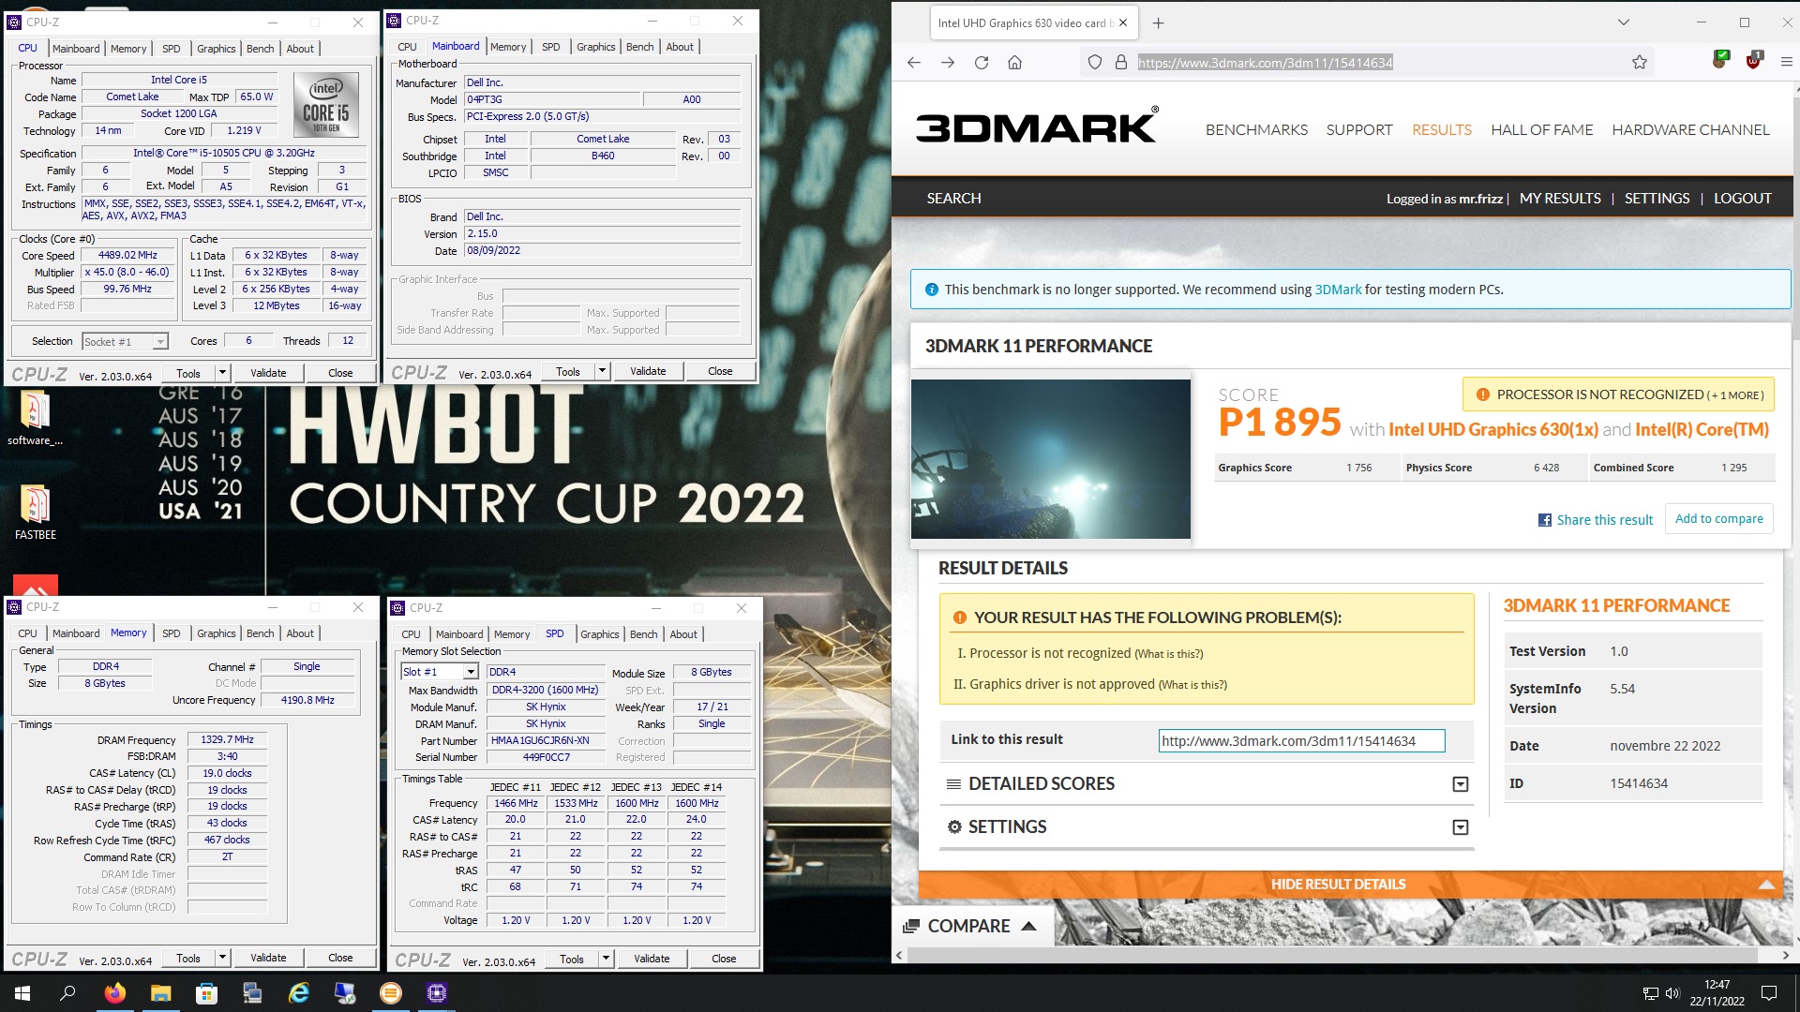Open the About tab in SPD window
The height and width of the screenshot is (1012, 1800).
pyautogui.click(x=683, y=634)
